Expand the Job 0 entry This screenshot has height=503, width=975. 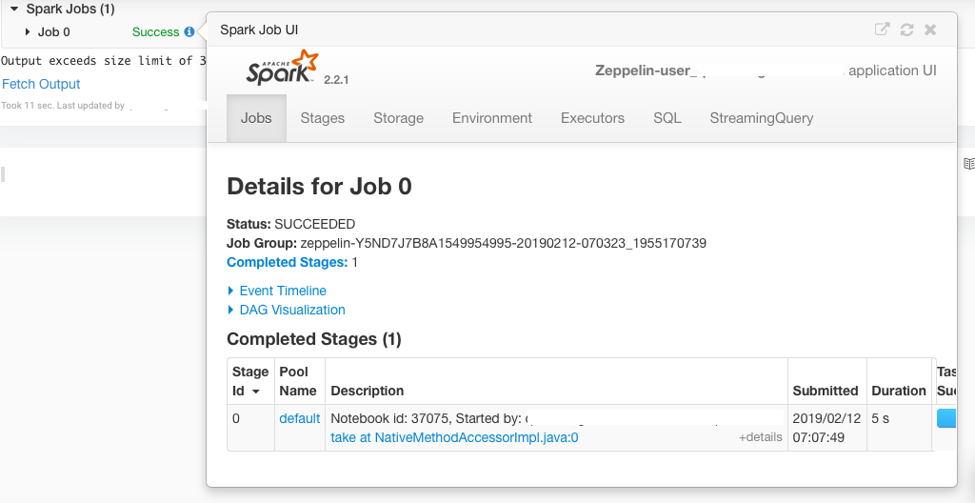coord(28,31)
